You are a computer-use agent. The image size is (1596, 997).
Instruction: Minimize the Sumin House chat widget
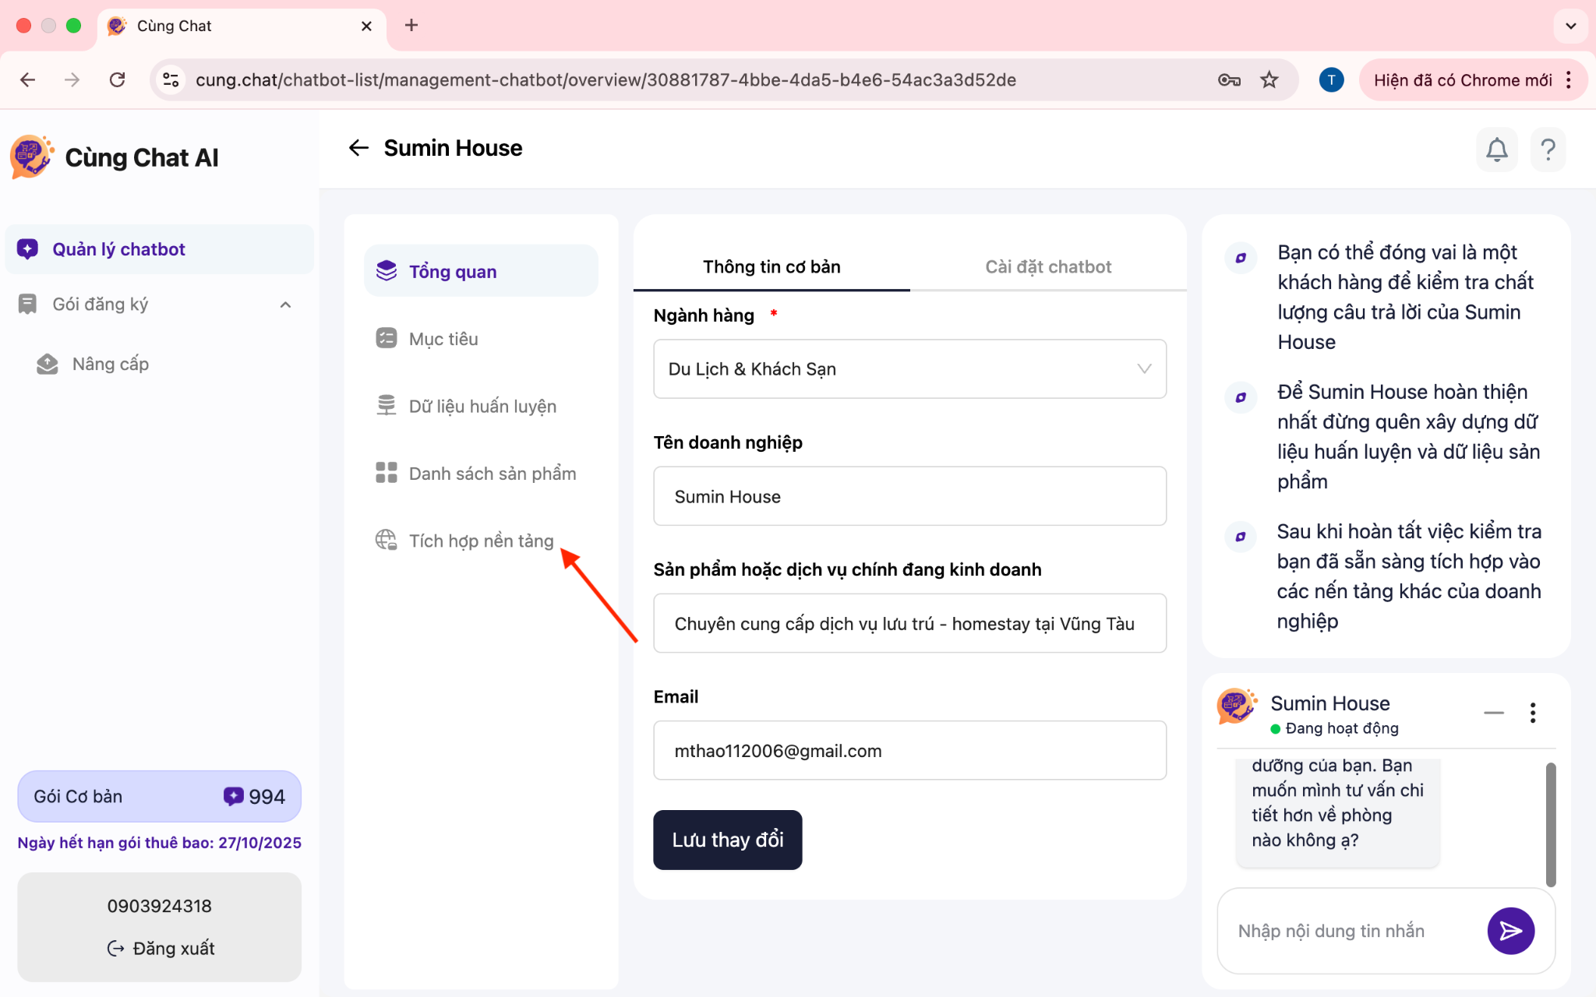[1493, 713]
